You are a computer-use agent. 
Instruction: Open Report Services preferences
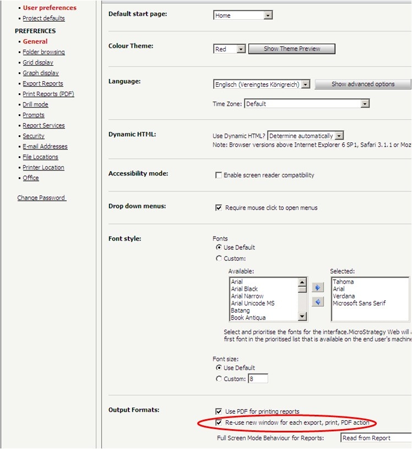(44, 125)
